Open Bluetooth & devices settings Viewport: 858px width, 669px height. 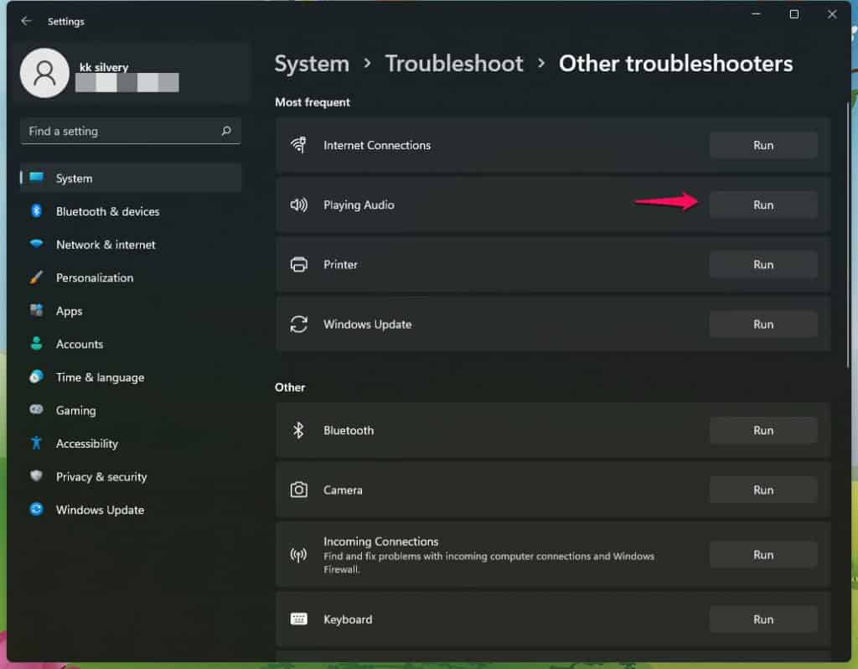click(131, 211)
